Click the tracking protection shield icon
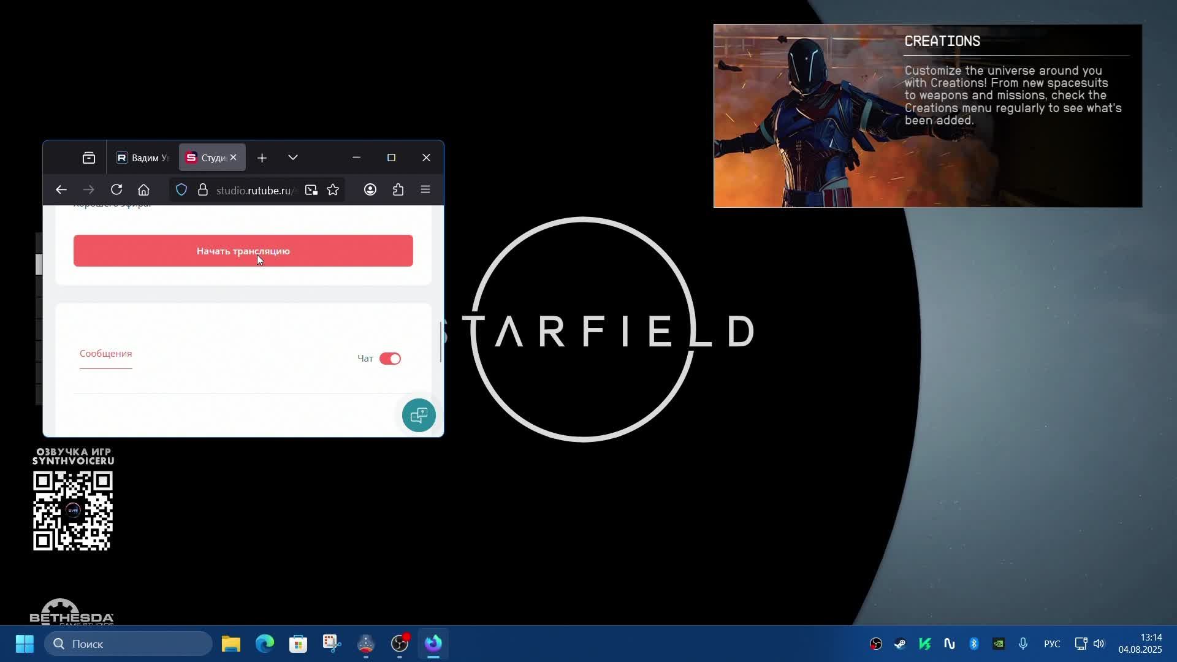This screenshot has height=662, width=1177. click(x=181, y=190)
